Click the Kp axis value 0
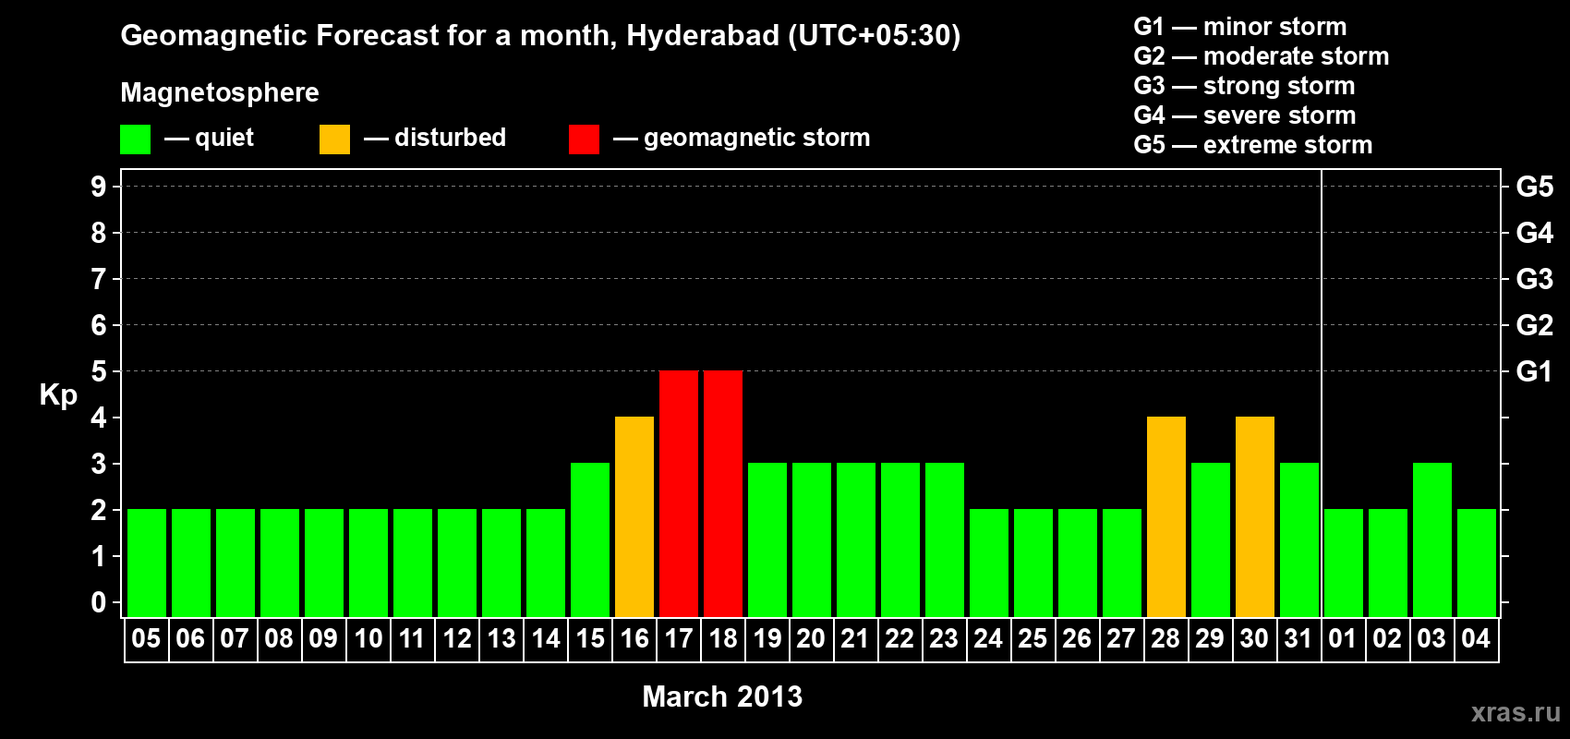The image size is (1570, 739). click(99, 602)
